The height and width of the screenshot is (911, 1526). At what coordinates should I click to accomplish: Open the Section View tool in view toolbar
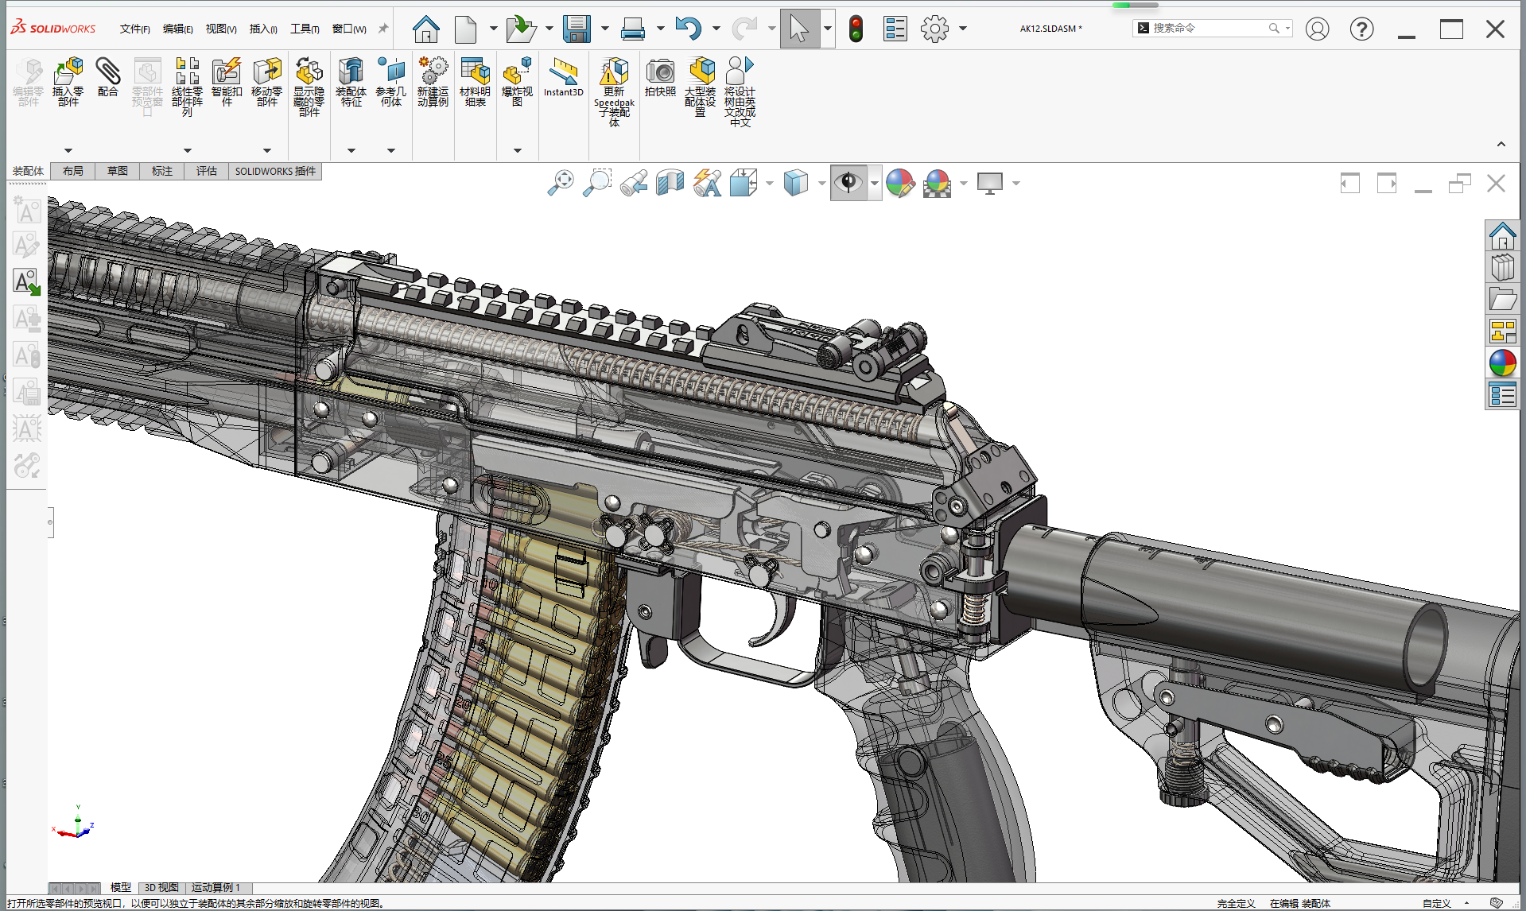tap(670, 183)
